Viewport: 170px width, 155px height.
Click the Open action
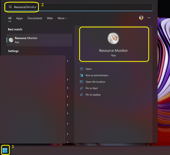click(89, 69)
